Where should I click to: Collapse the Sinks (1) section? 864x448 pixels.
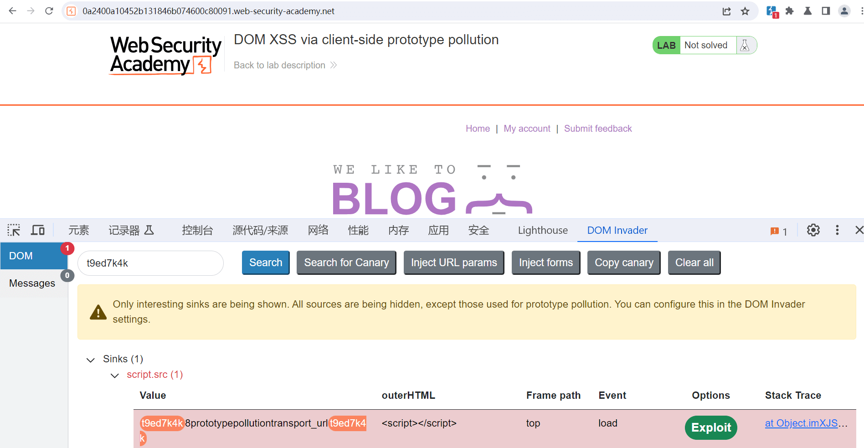click(x=91, y=360)
